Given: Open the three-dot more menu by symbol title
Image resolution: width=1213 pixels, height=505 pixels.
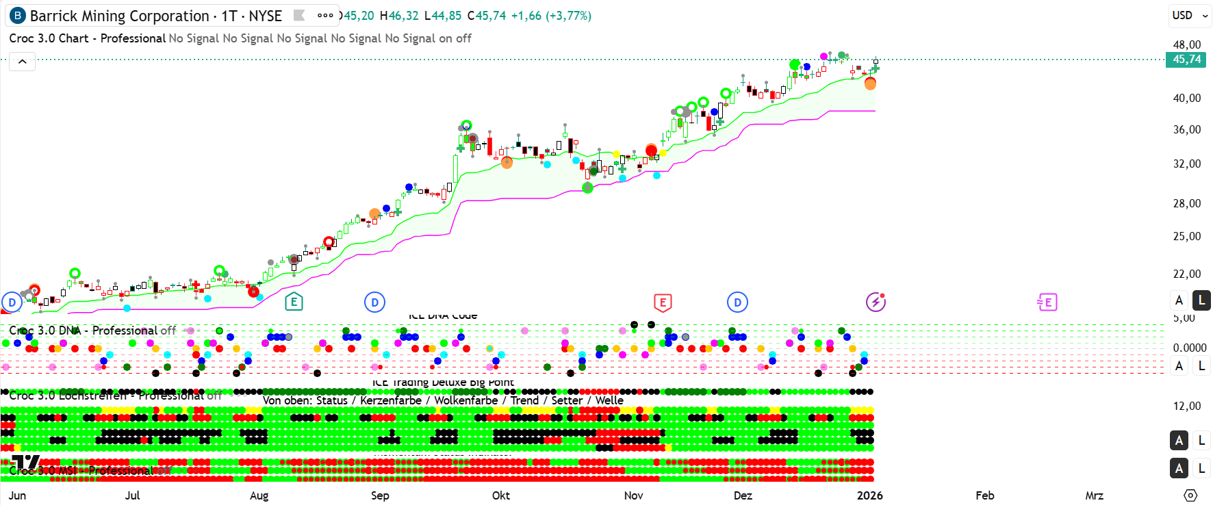Looking at the screenshot, I should (x=325, y=15).
